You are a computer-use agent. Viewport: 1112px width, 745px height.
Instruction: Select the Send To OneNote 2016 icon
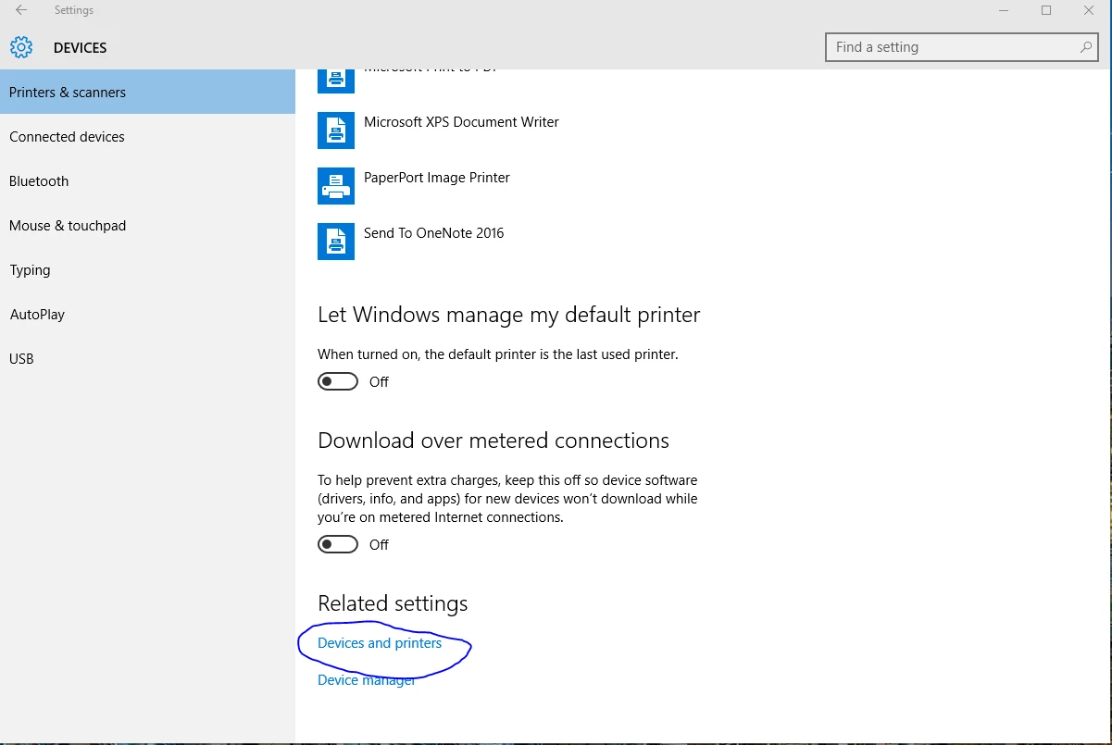[336, 242]
